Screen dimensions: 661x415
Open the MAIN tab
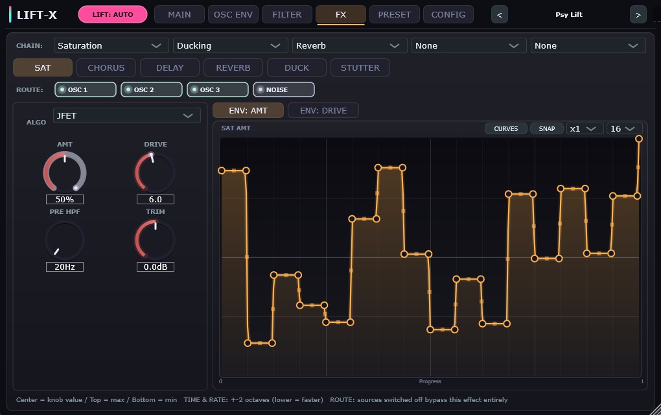coord(179,14)
